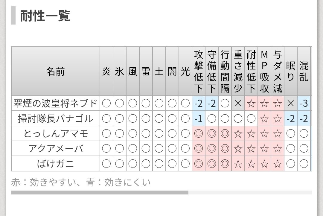Image resolution: width=323 pixels, height=216 pixels.
Task: Click the とっしんアマモ name cell
Action: pos(56,133)
